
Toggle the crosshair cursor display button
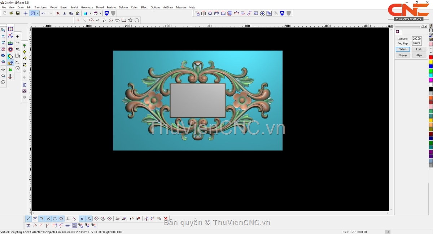(25, 13)
